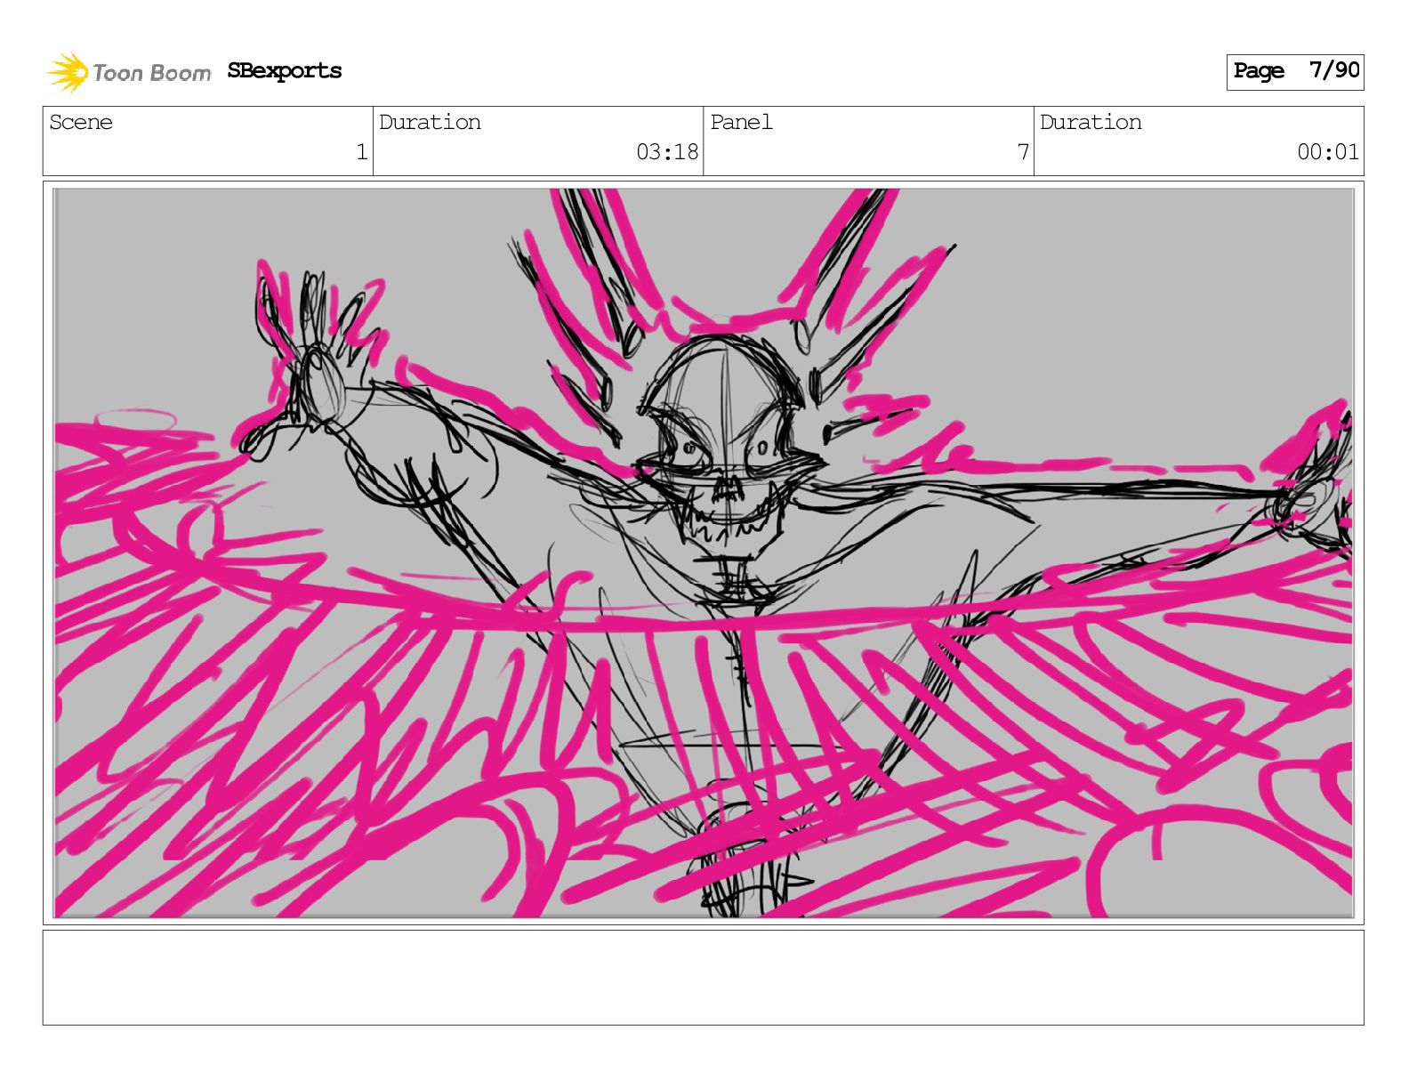Click the Panel header label

(741, 123)
